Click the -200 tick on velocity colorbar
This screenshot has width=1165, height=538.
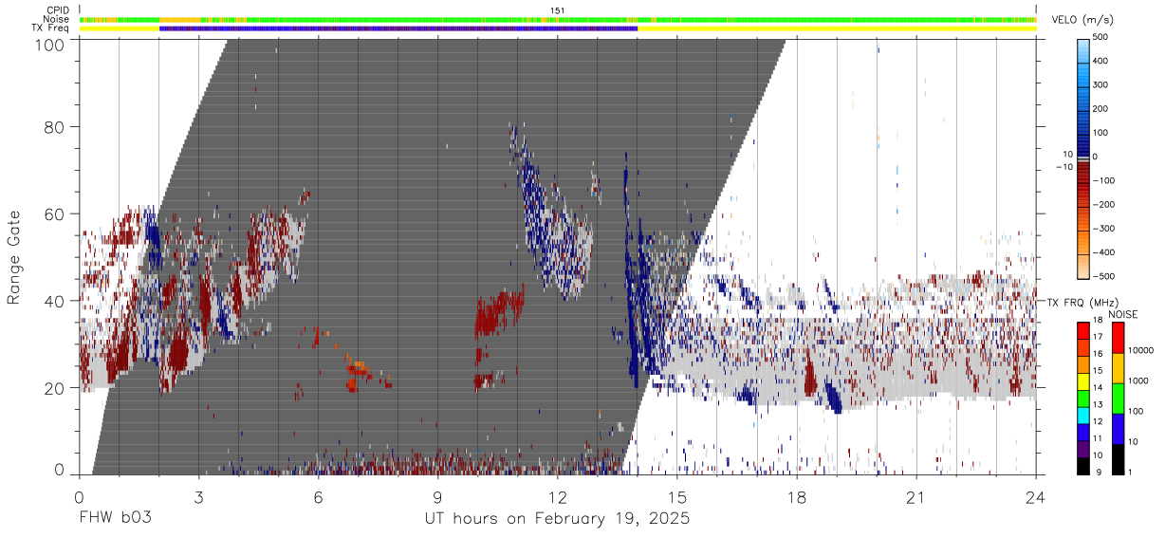click(x=1102, y=204)
